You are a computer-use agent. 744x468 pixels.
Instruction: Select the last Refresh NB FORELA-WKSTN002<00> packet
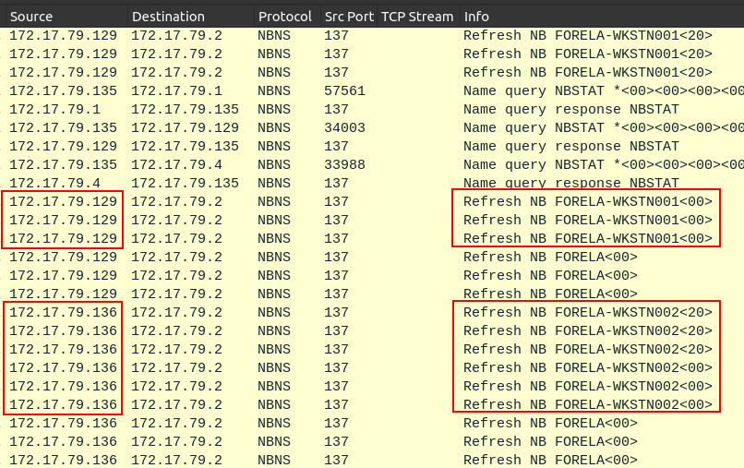click(587, 404)
